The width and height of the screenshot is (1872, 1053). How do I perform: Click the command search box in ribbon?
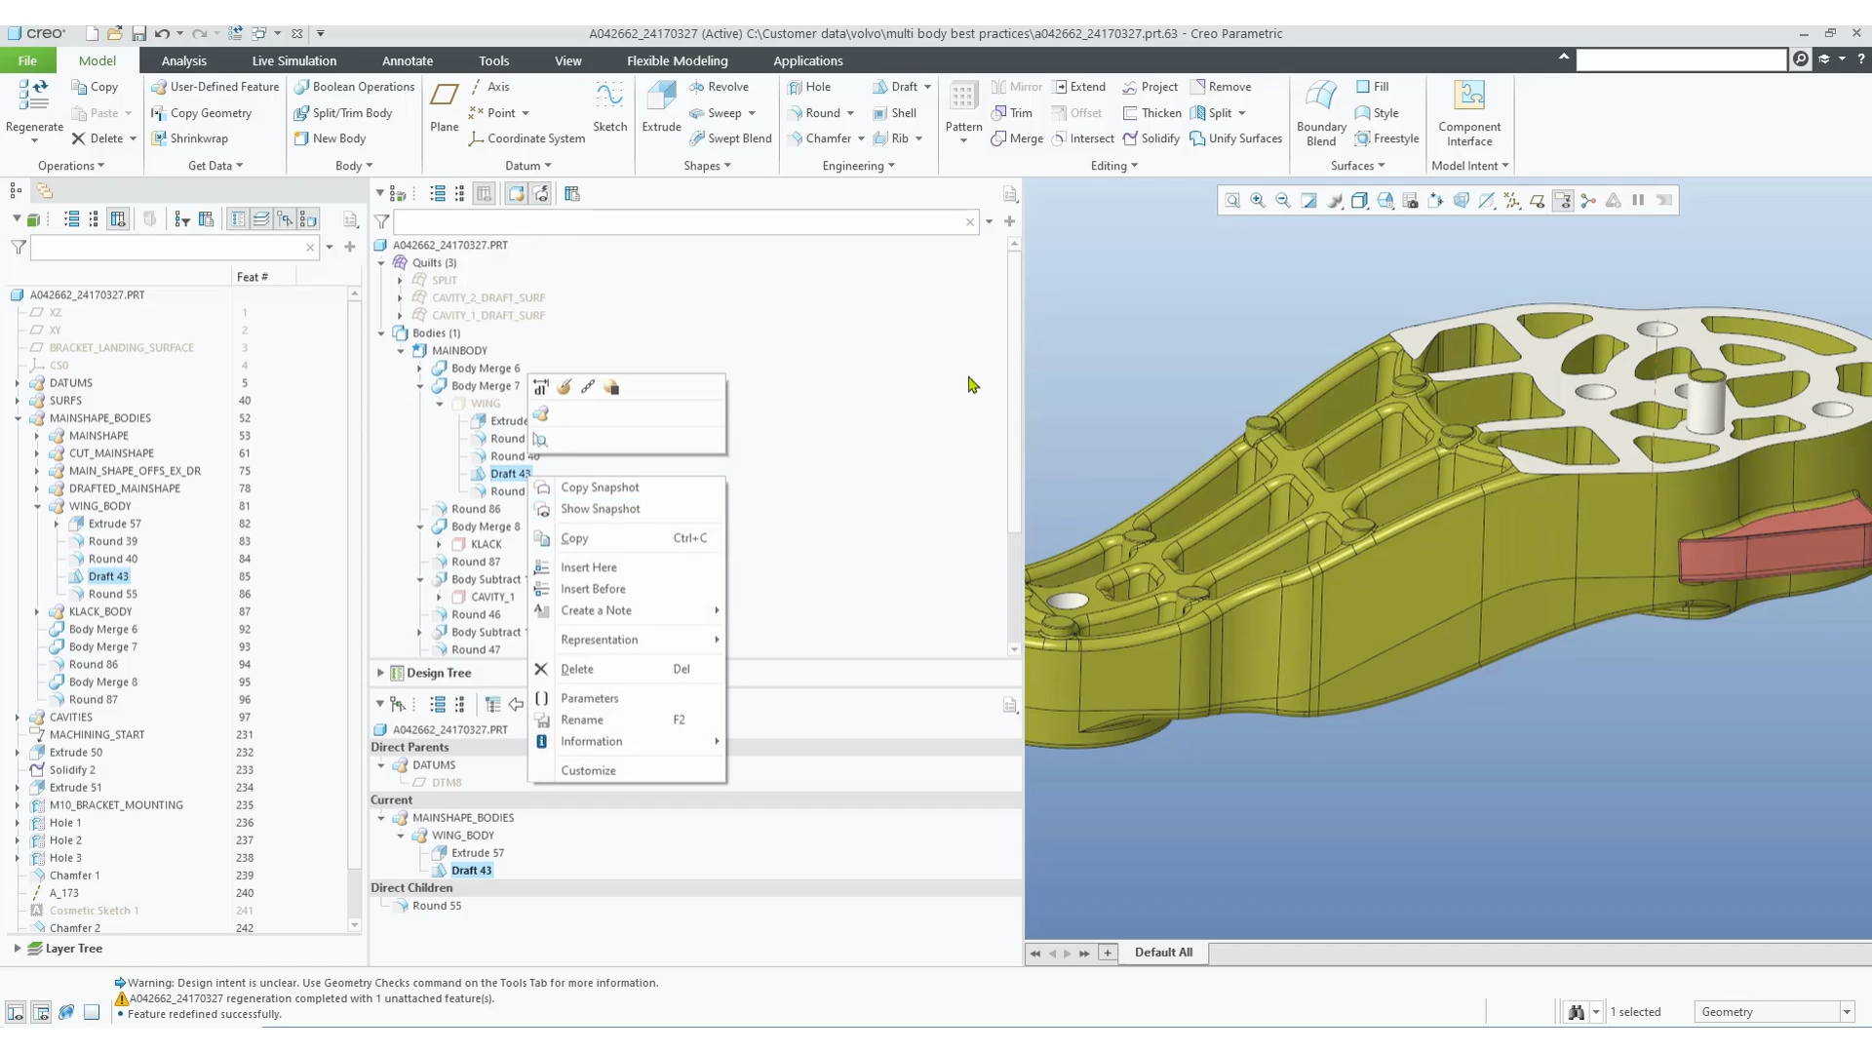1681,59
